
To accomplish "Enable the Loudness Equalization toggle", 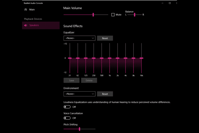I will (67, 107).
